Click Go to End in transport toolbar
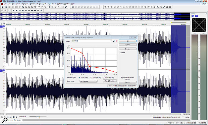 pos(41,10)
